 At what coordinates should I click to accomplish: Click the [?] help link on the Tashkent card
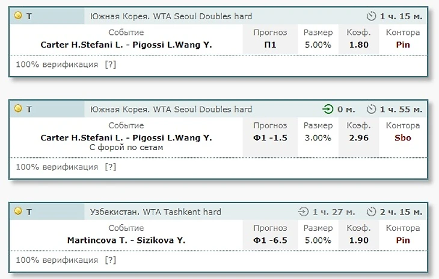coord(110,260)
